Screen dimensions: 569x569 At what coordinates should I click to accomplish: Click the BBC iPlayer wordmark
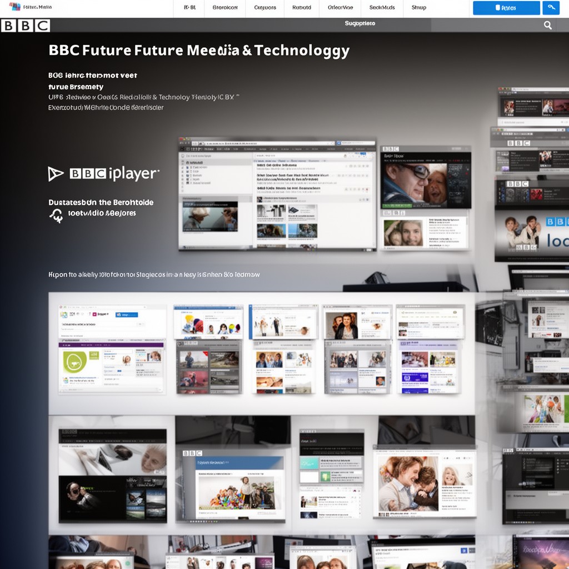pos(114,174)
